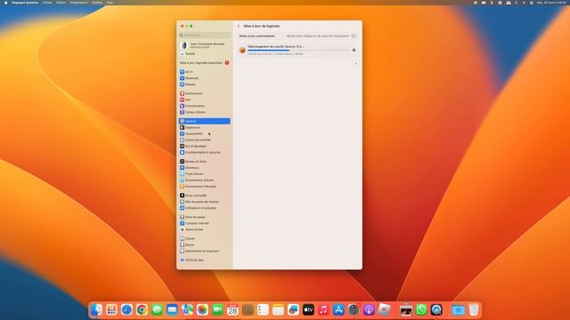570x320 pixels.
Task: Open the Trash in the Dock
Action: pos(473,310)
